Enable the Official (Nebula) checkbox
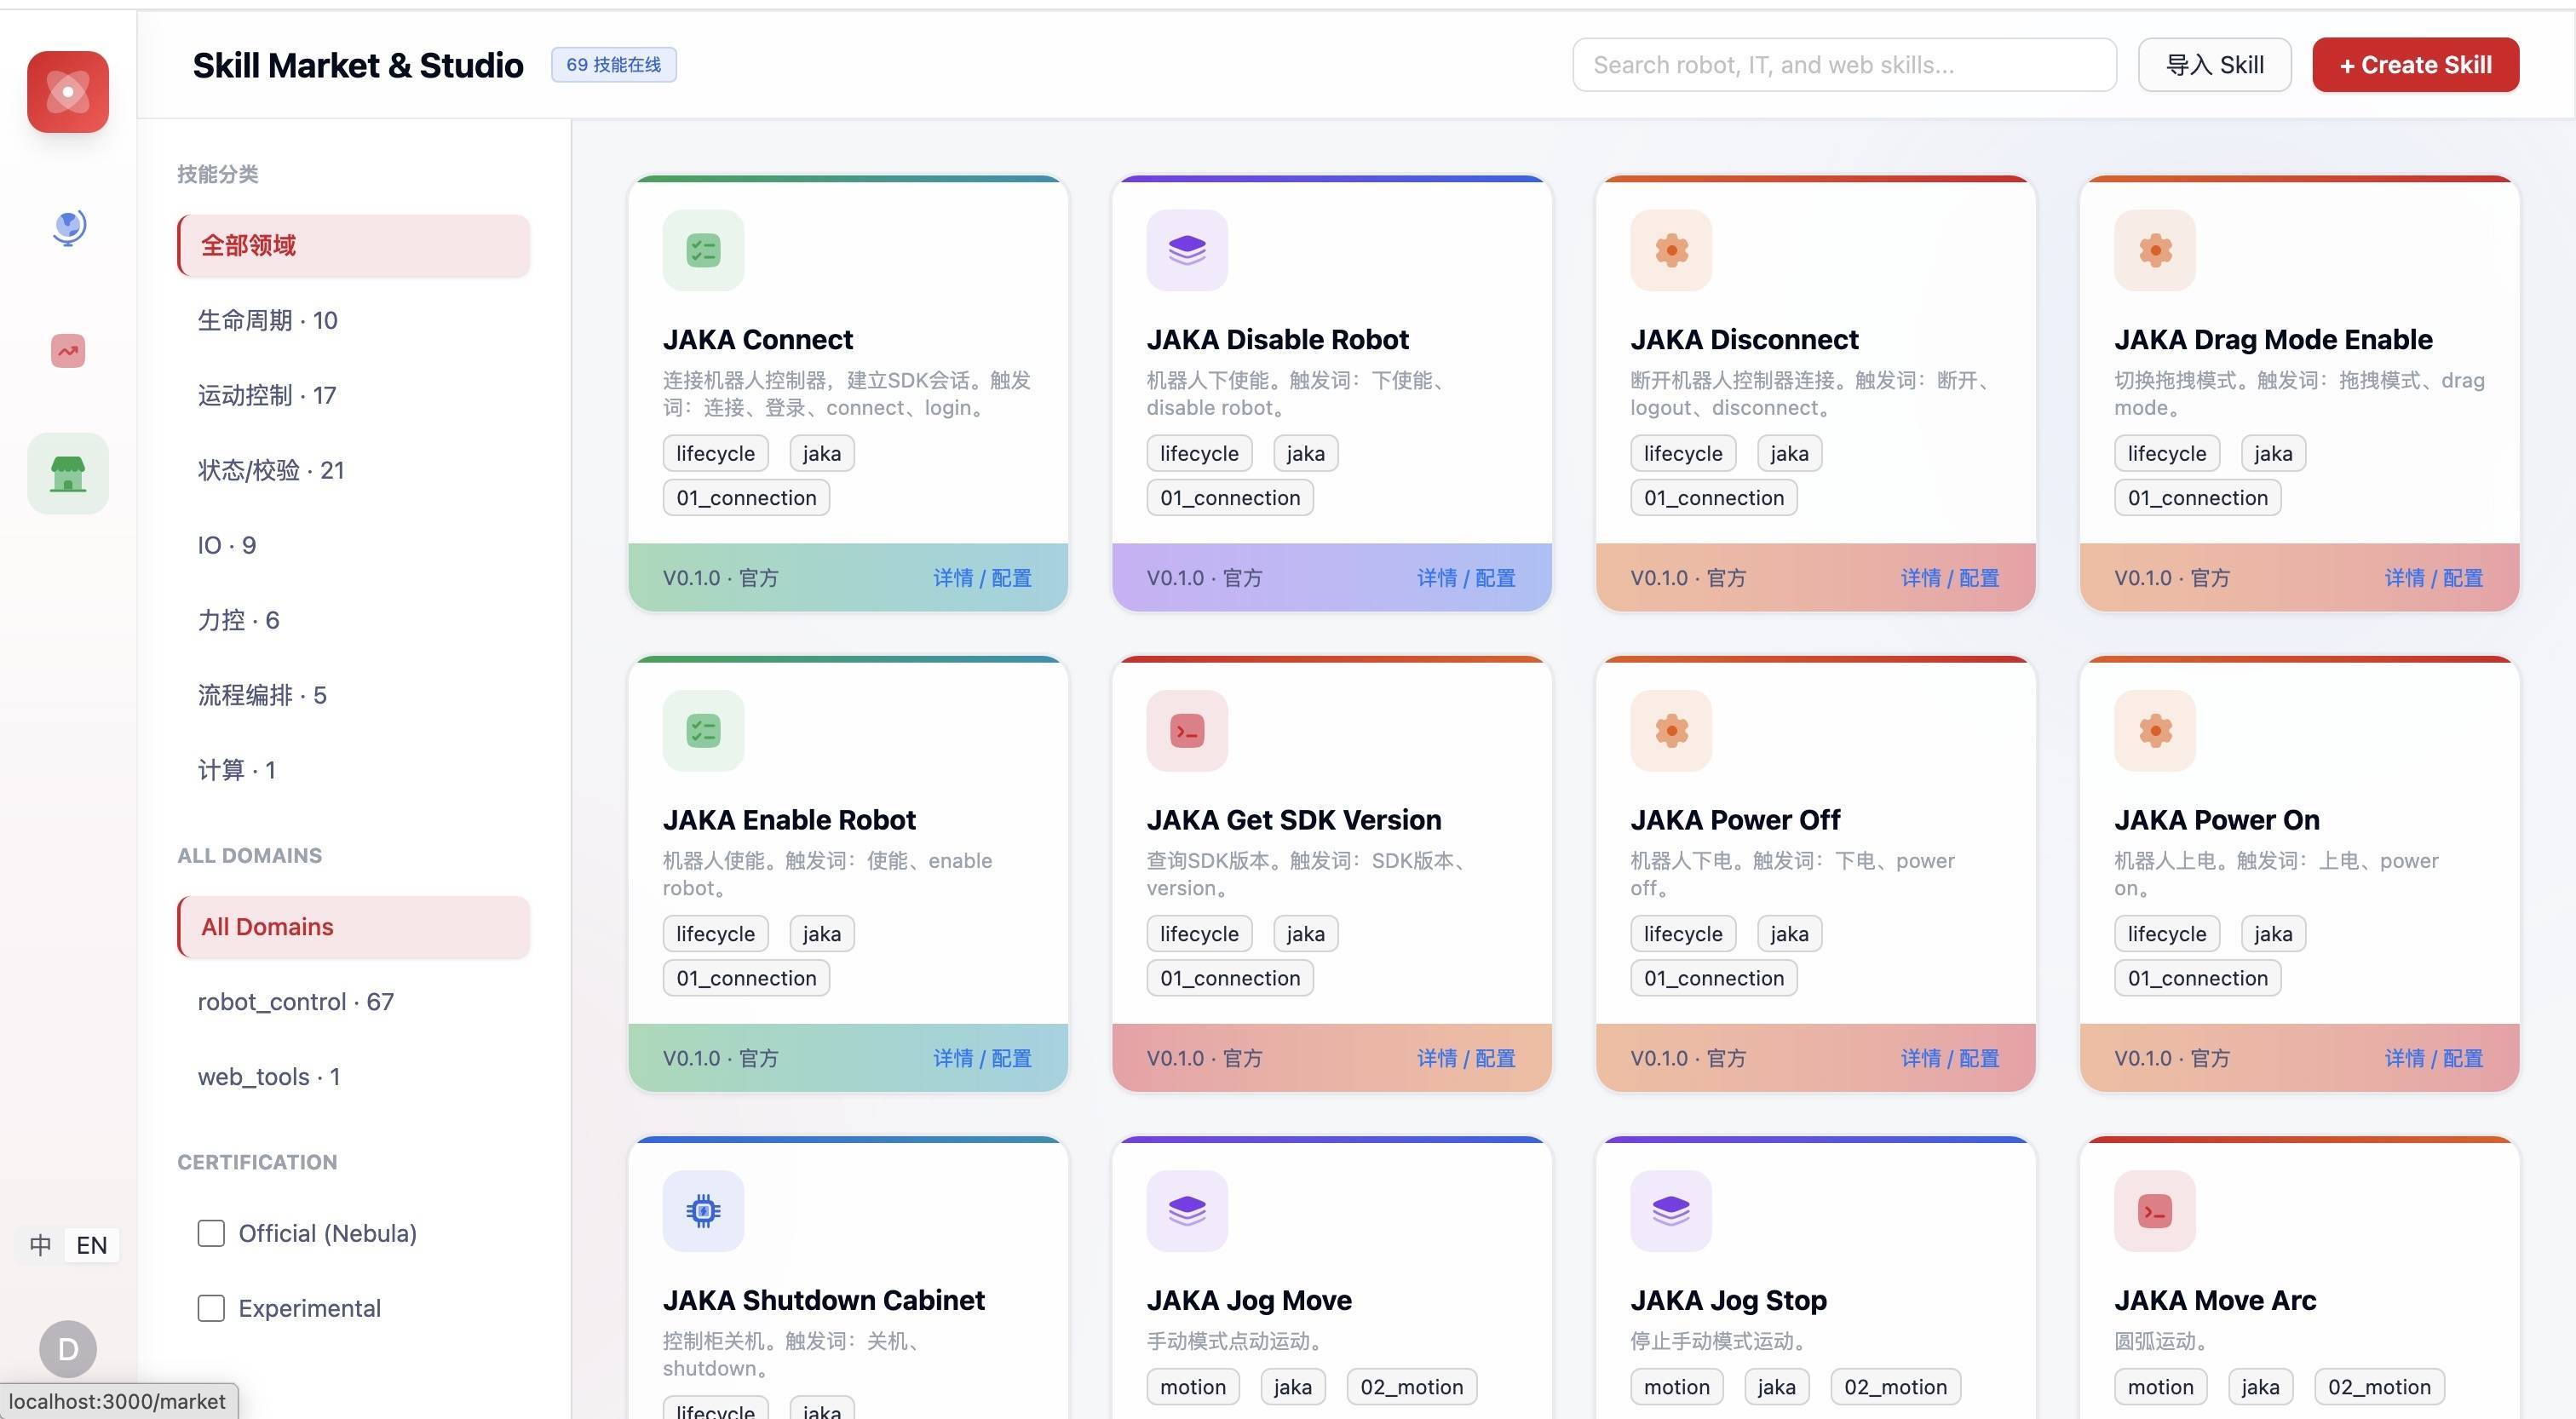This screenshot has height=1419, width=2576. click(211, 1233)
